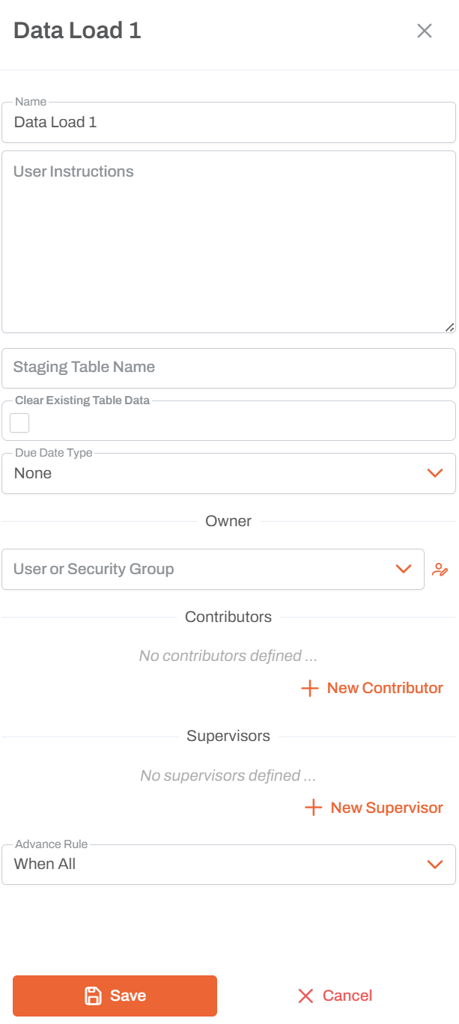Click the edit owner person icon
This screenshot has height=1024, width=459.
point(441,570)
